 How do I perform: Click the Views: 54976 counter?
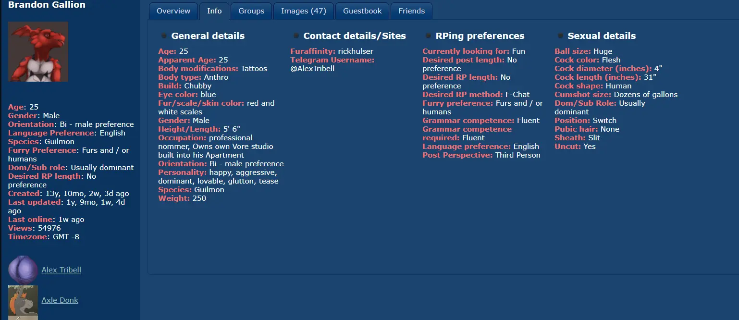click(x=35, y=228)
